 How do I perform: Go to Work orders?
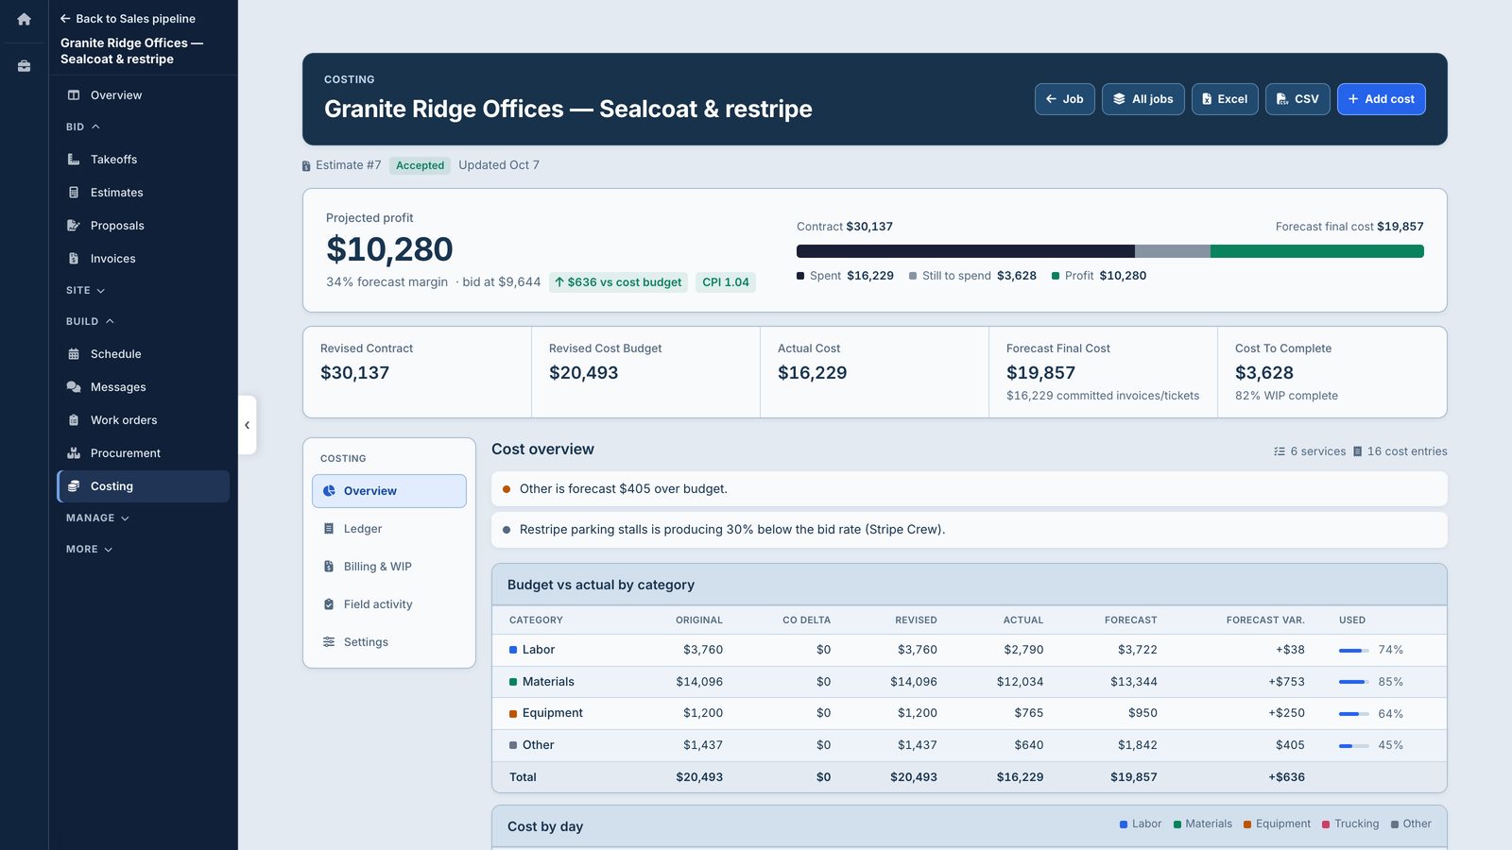[143, 420]
